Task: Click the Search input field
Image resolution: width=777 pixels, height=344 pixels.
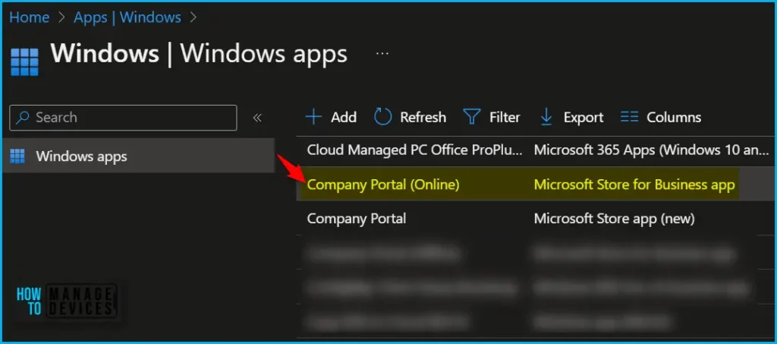Action: tap(123, 118)
